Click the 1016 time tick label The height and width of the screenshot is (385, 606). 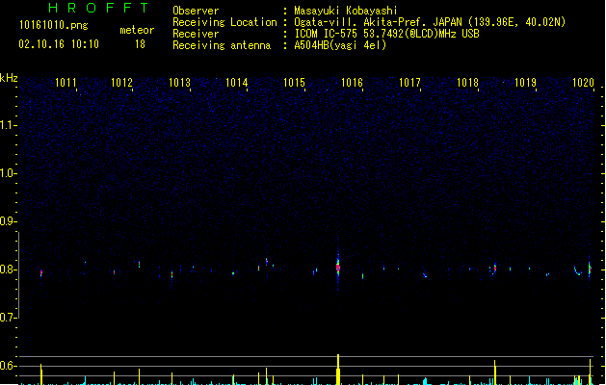coord(352,83)
